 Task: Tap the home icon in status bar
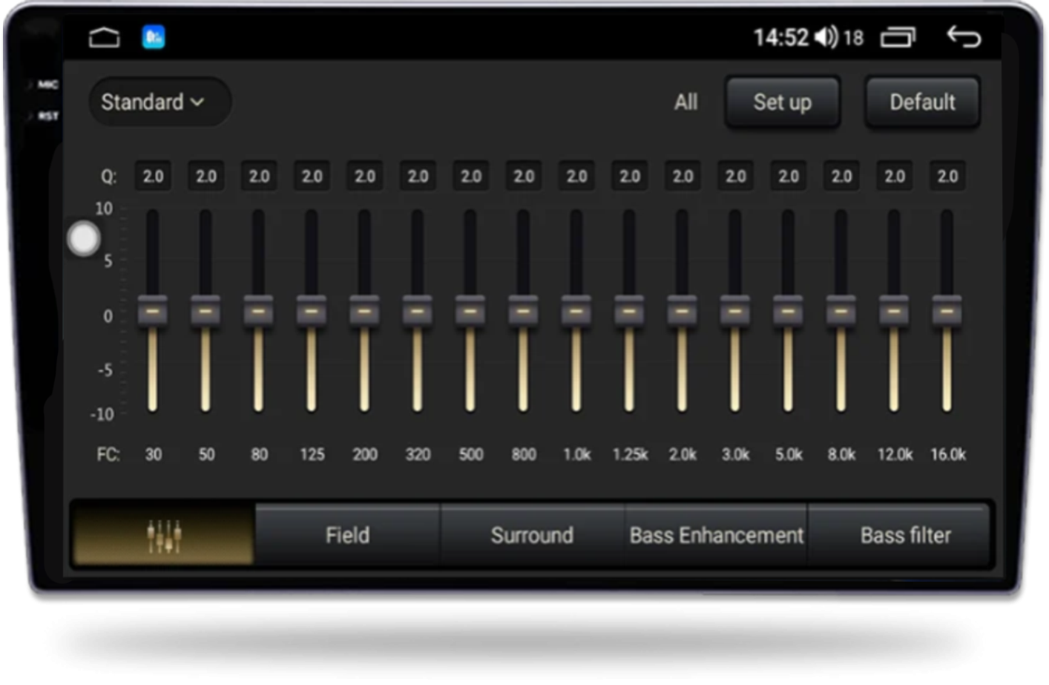tap(104, 37)
